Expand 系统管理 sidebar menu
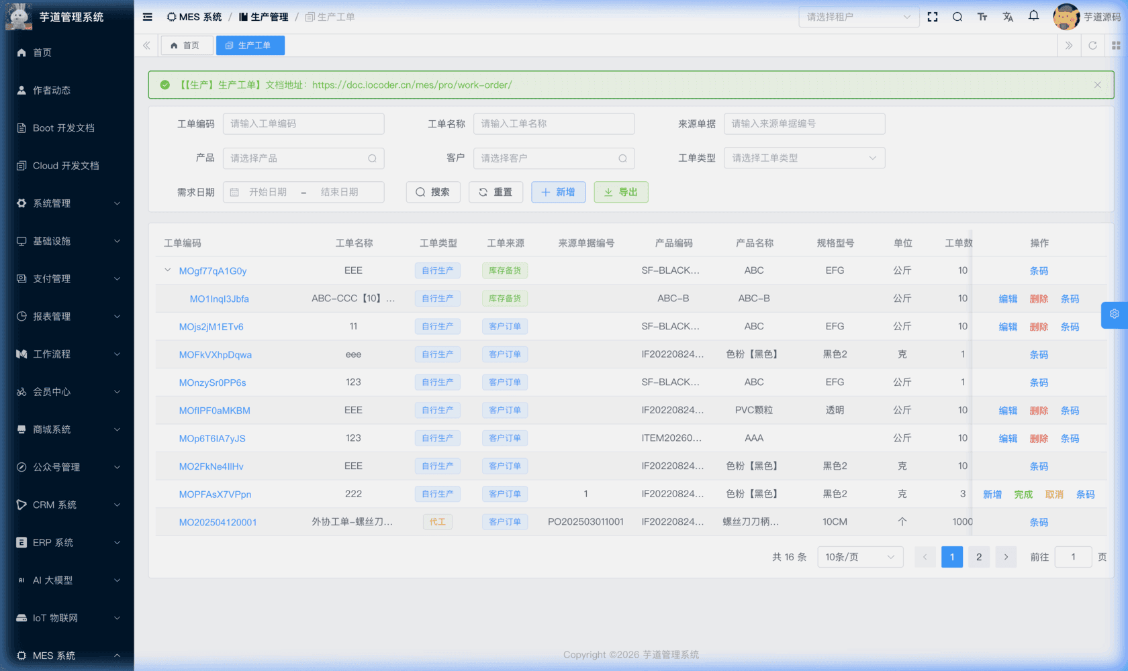 pos(67,203)
